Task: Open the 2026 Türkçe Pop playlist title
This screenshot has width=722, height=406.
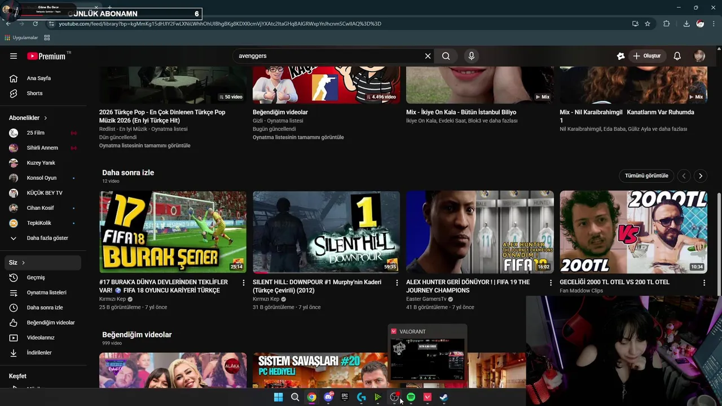Action: (162, 116)
